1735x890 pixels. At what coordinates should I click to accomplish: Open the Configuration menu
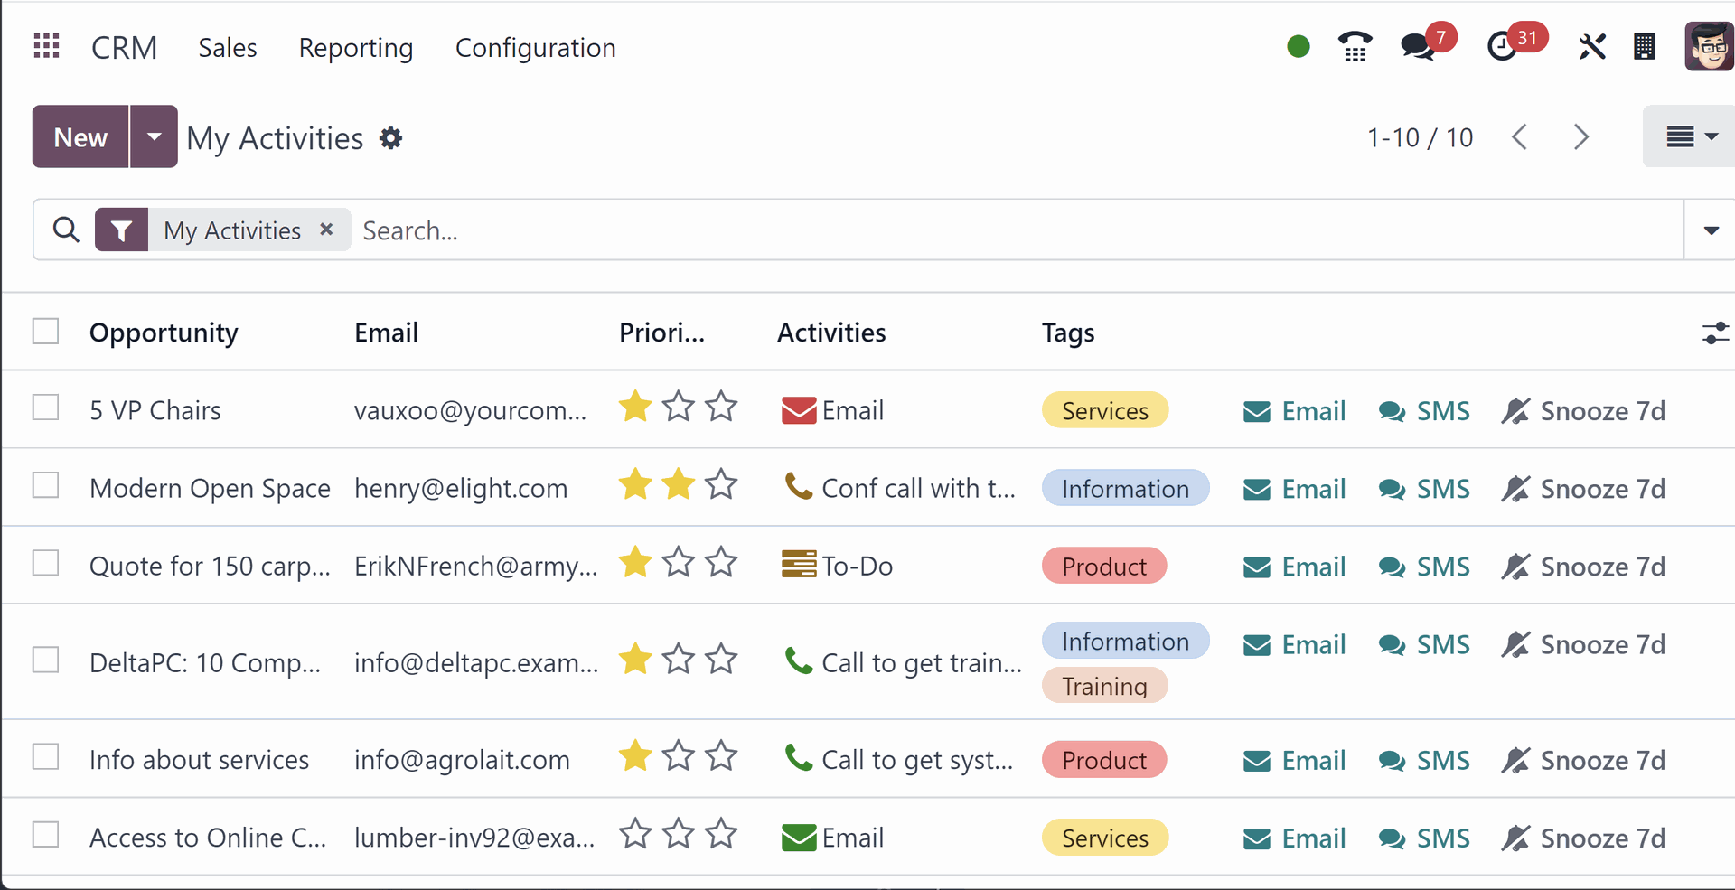click(x=536, y=48)
